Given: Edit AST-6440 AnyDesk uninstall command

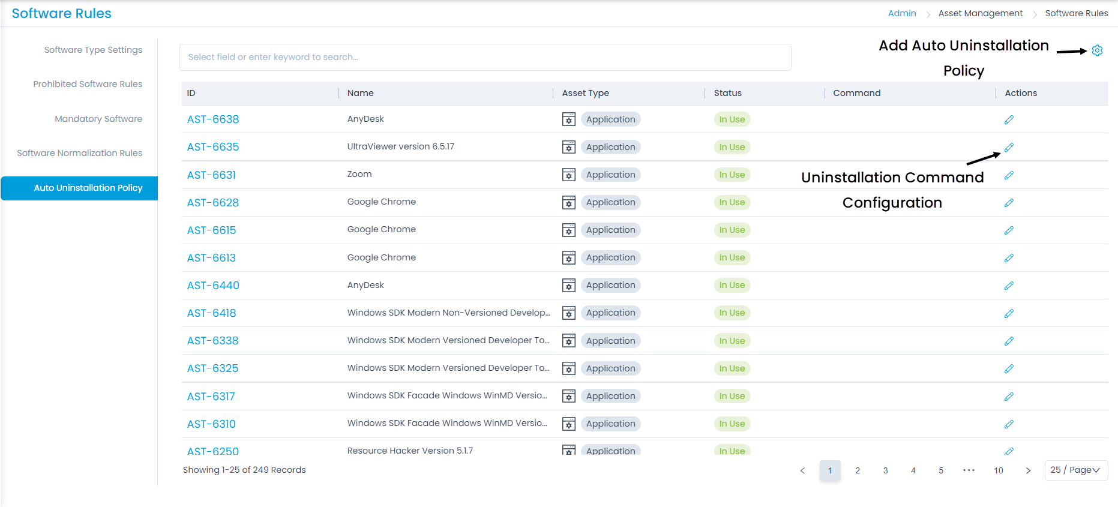Looking at the screenshot, I should (x=1009, y=286).
